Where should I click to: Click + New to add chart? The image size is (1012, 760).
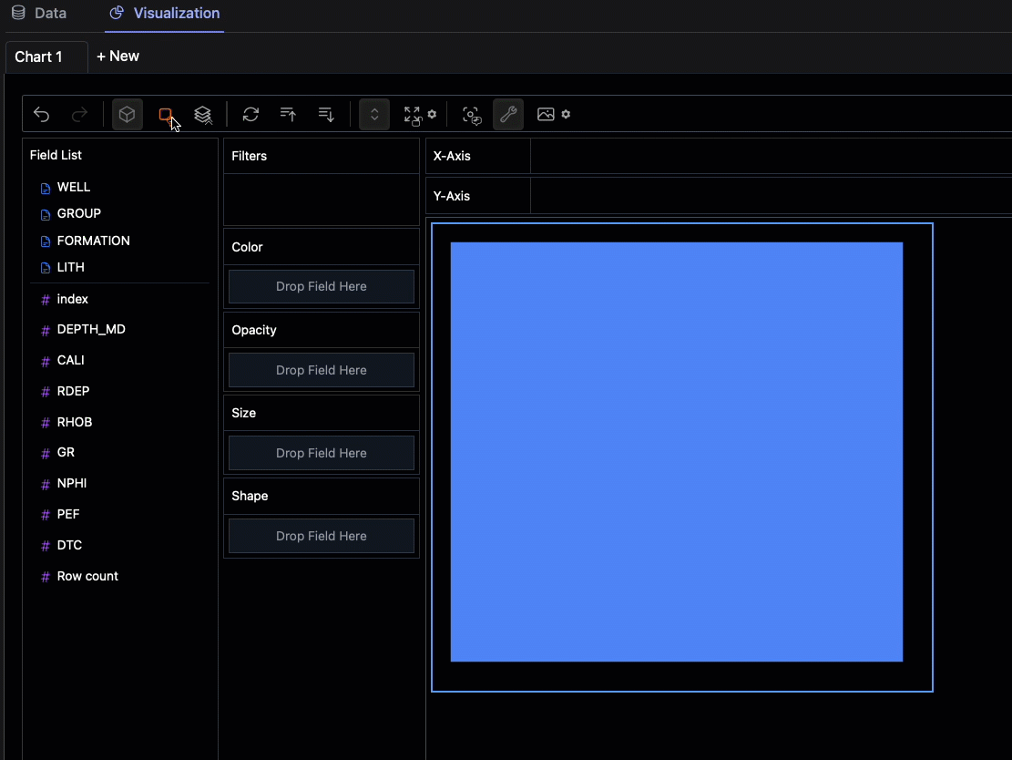click(x=118, y=56)
